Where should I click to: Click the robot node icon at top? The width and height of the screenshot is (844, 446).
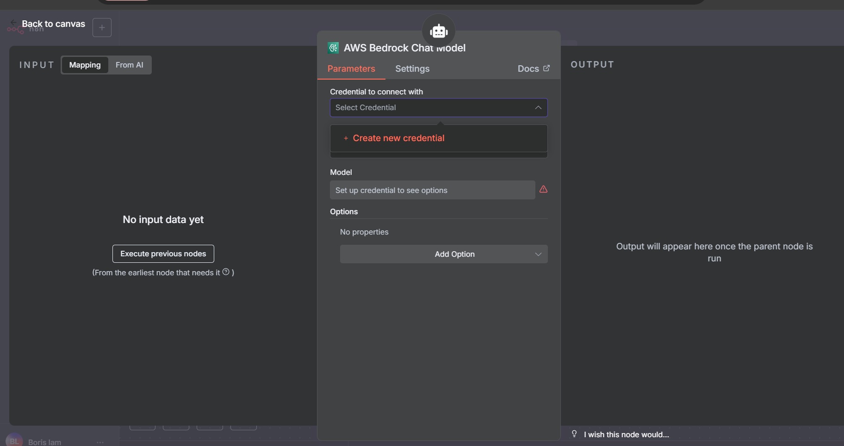coord(439,31)
